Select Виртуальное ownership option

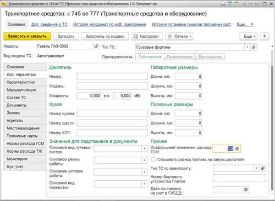pos(210,57)
